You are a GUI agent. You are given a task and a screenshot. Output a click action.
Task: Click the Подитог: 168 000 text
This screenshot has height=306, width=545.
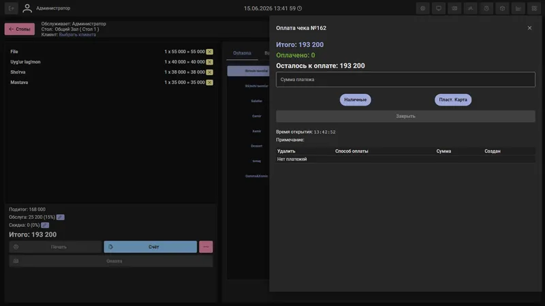pyautogui.click(x=27, y=209)
